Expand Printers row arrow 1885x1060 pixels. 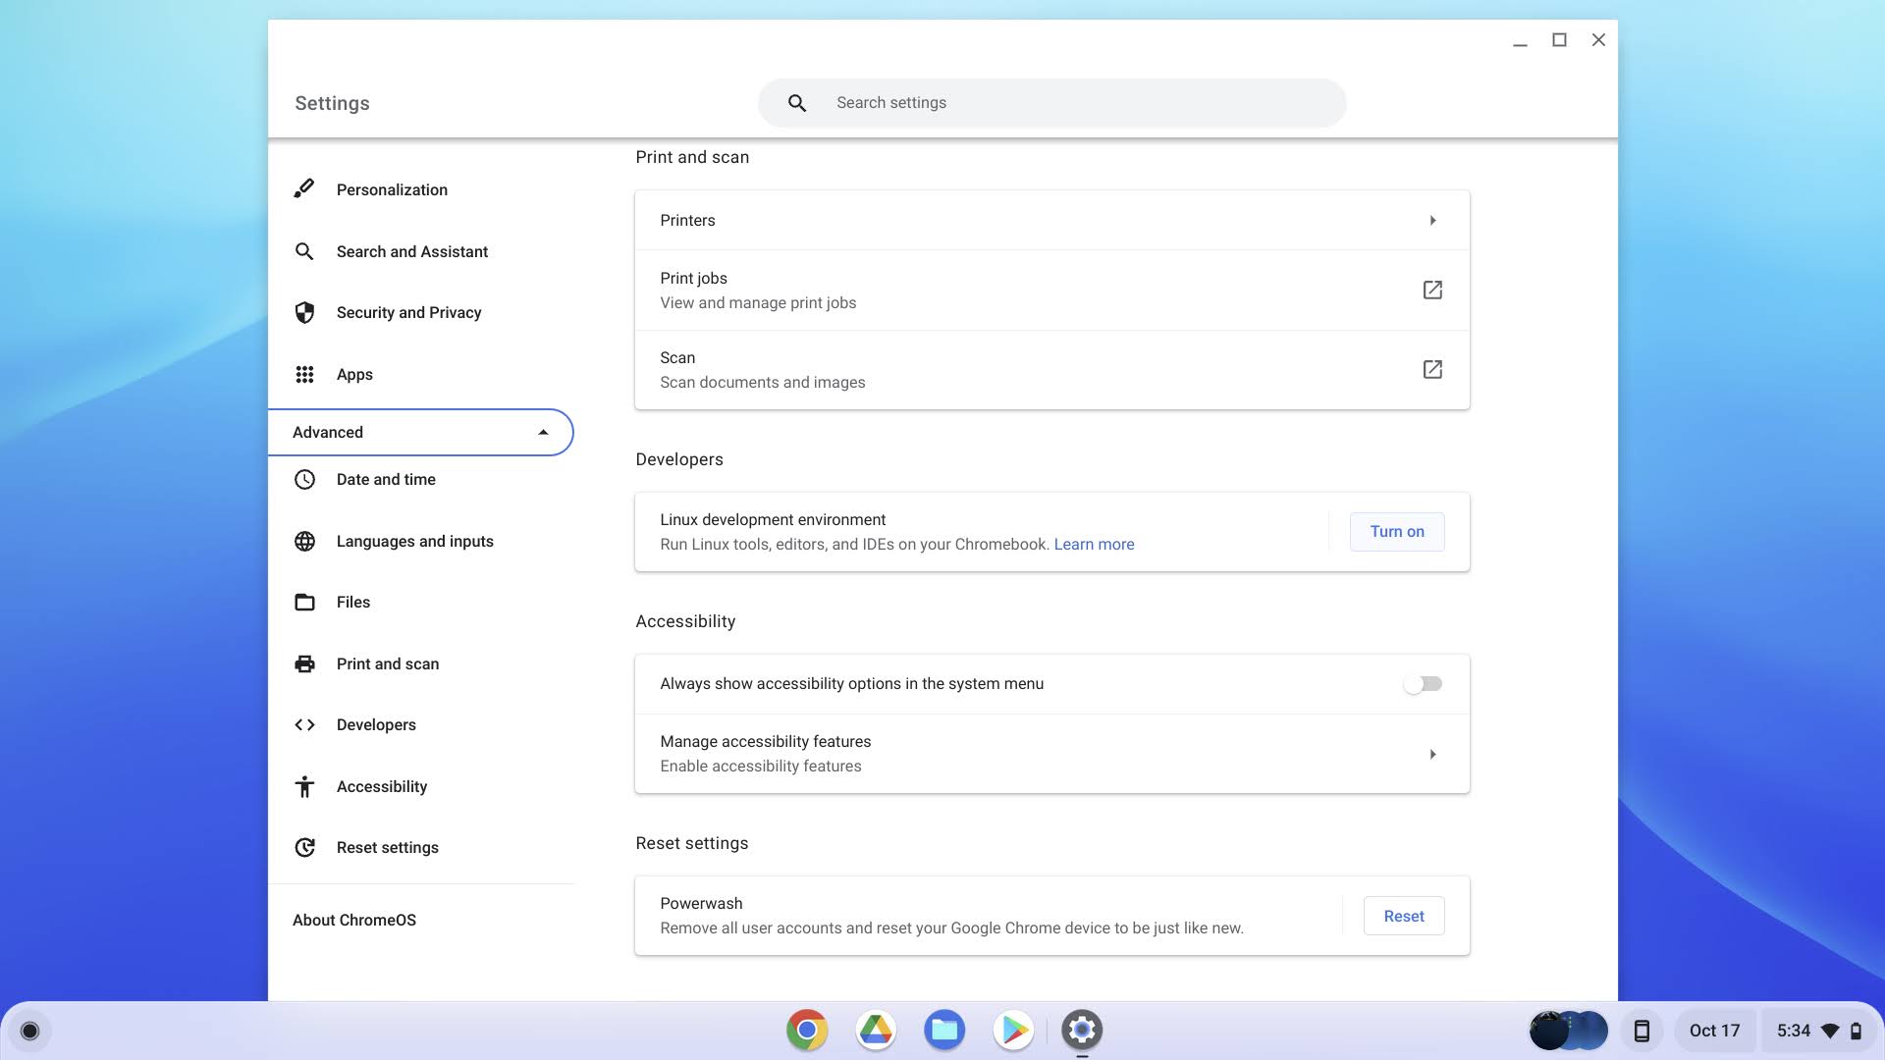click(1432, 221)
